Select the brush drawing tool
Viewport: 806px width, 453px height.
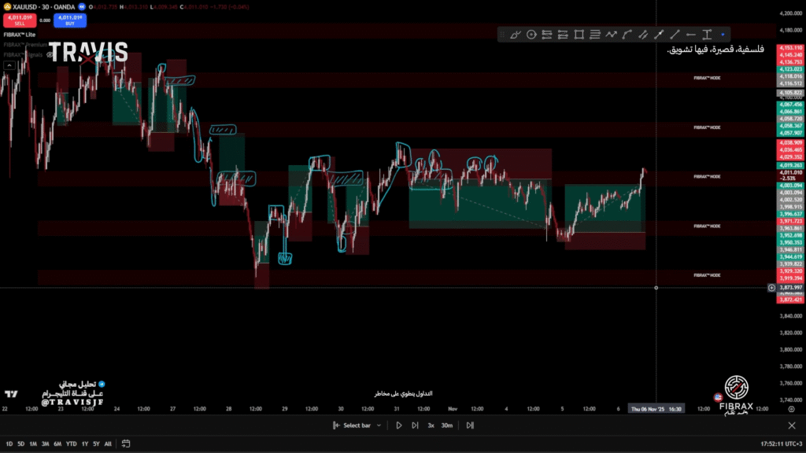point(516,35)
